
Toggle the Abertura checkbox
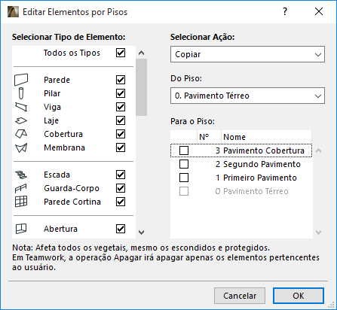point(121,229)
